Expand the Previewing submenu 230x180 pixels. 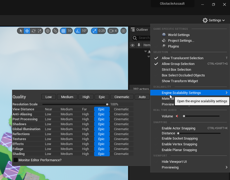coord(170,167)
